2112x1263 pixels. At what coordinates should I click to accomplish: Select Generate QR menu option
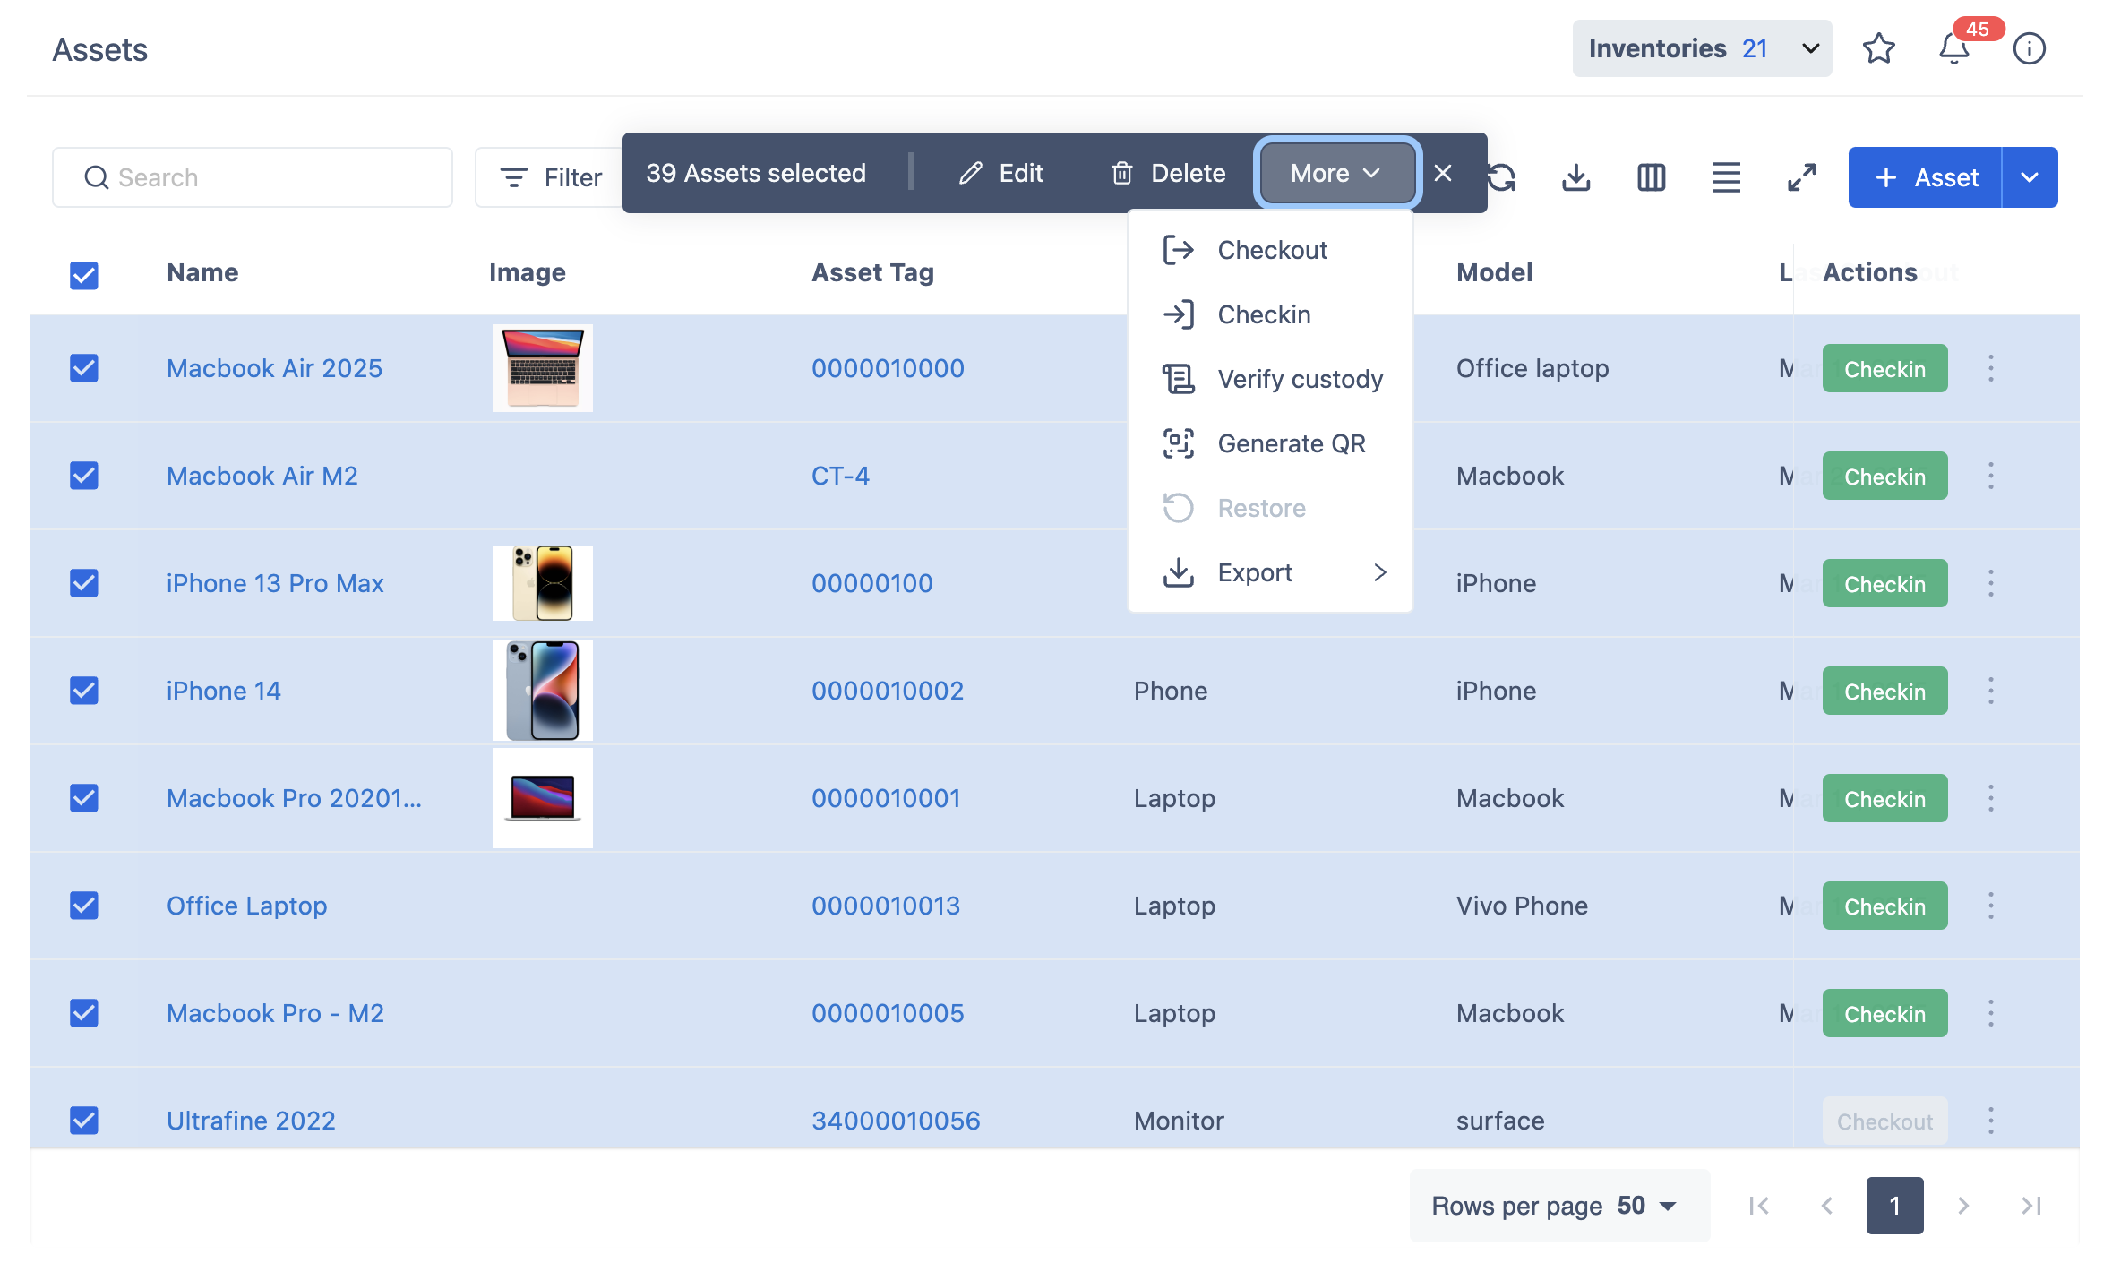(x=1291, y=443)
